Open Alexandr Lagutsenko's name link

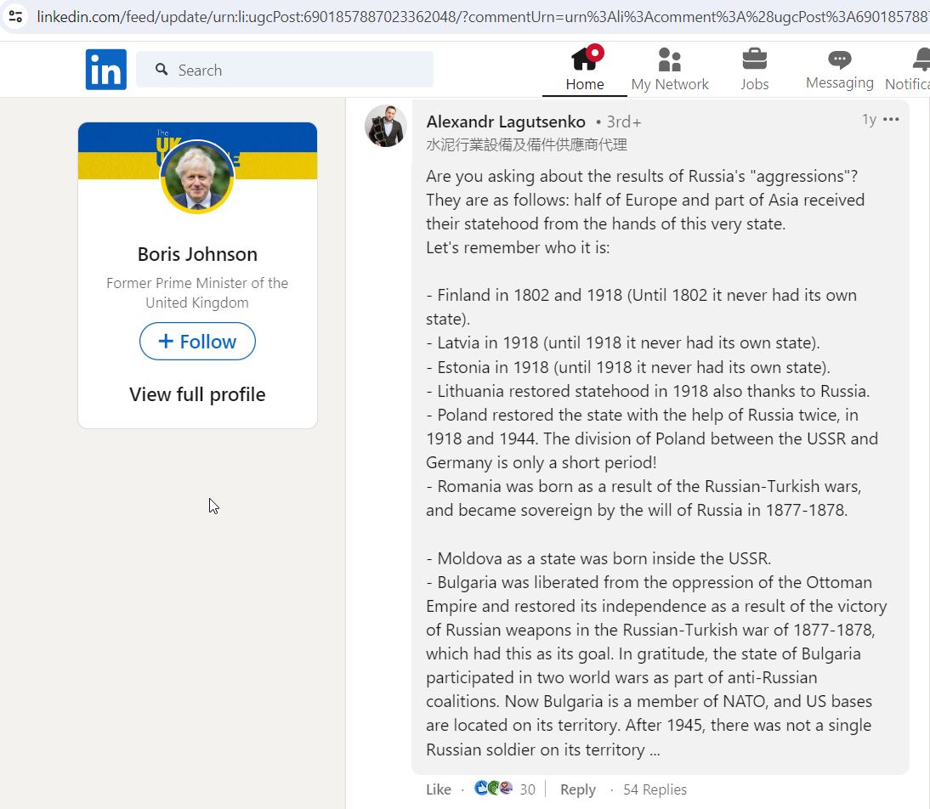(506, 122)
